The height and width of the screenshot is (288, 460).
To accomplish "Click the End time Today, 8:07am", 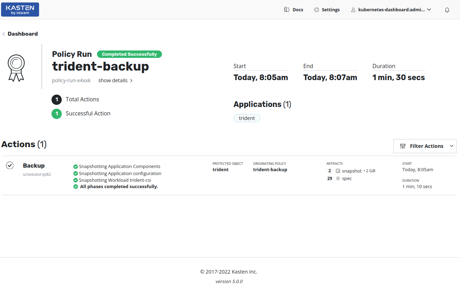I will [x=330, y=78].
